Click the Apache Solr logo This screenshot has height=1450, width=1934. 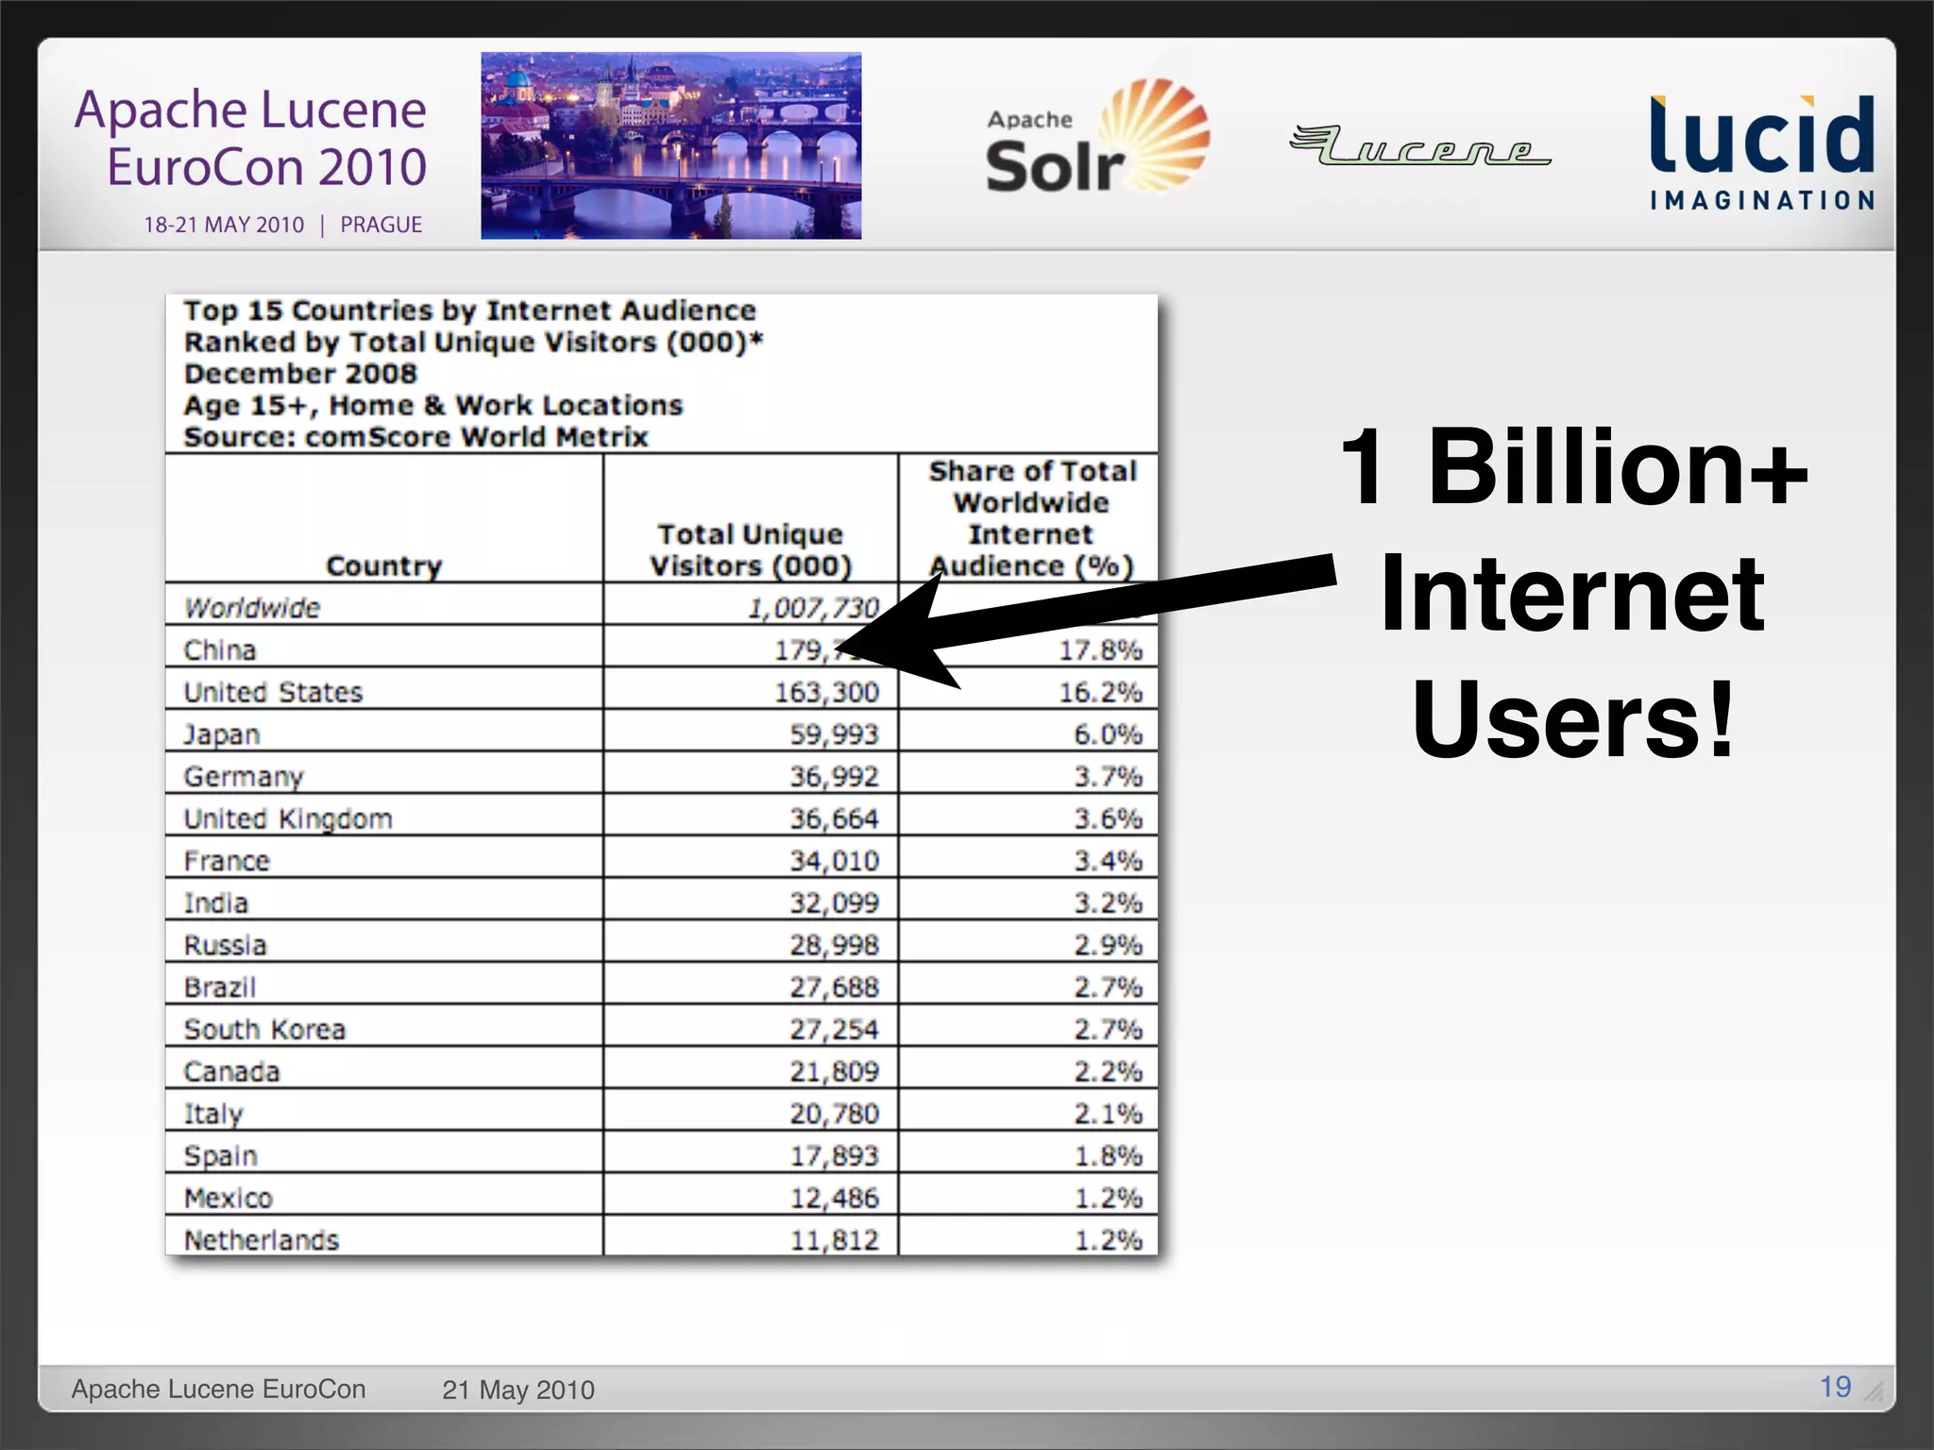click(1097, 137)
